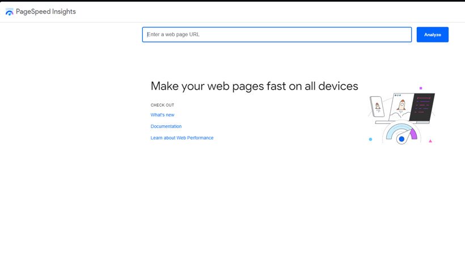
Task: Open the What's new link
Action: tap(162, 115)
